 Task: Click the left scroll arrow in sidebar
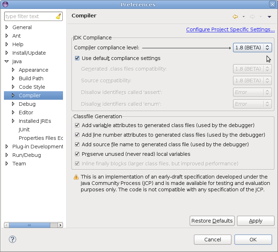6,225
